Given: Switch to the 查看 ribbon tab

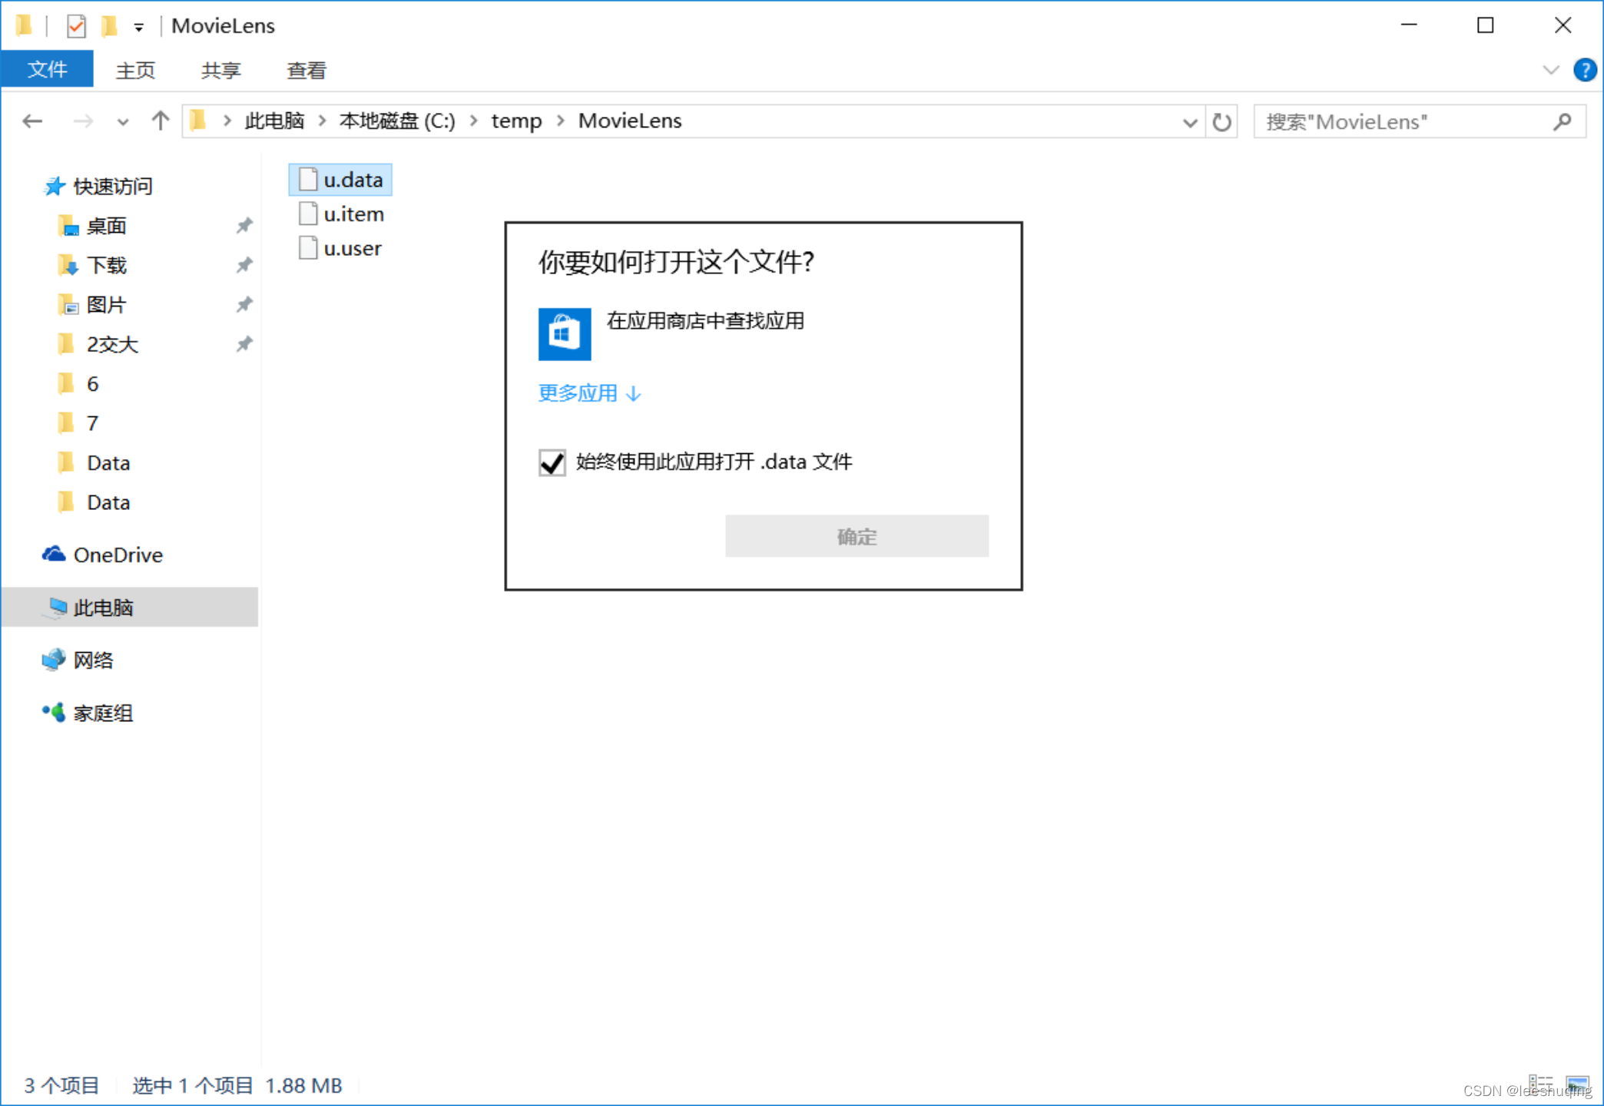Looking at the screenshot, I should [307, 71].
